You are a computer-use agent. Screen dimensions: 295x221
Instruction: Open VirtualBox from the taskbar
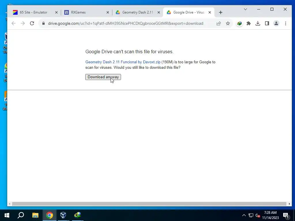coord(63,215)
